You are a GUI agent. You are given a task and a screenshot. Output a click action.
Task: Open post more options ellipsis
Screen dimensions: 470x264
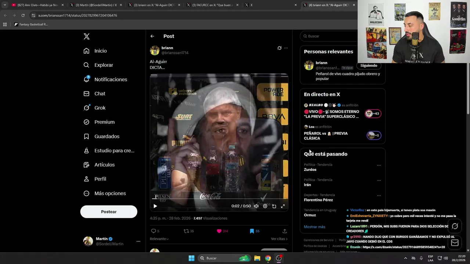coord(286,48)
